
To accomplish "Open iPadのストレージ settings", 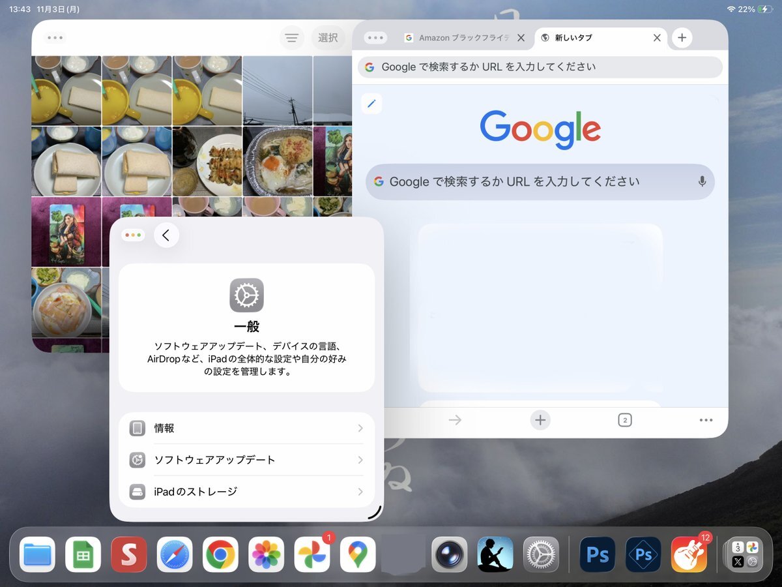I will coord(246,492).
